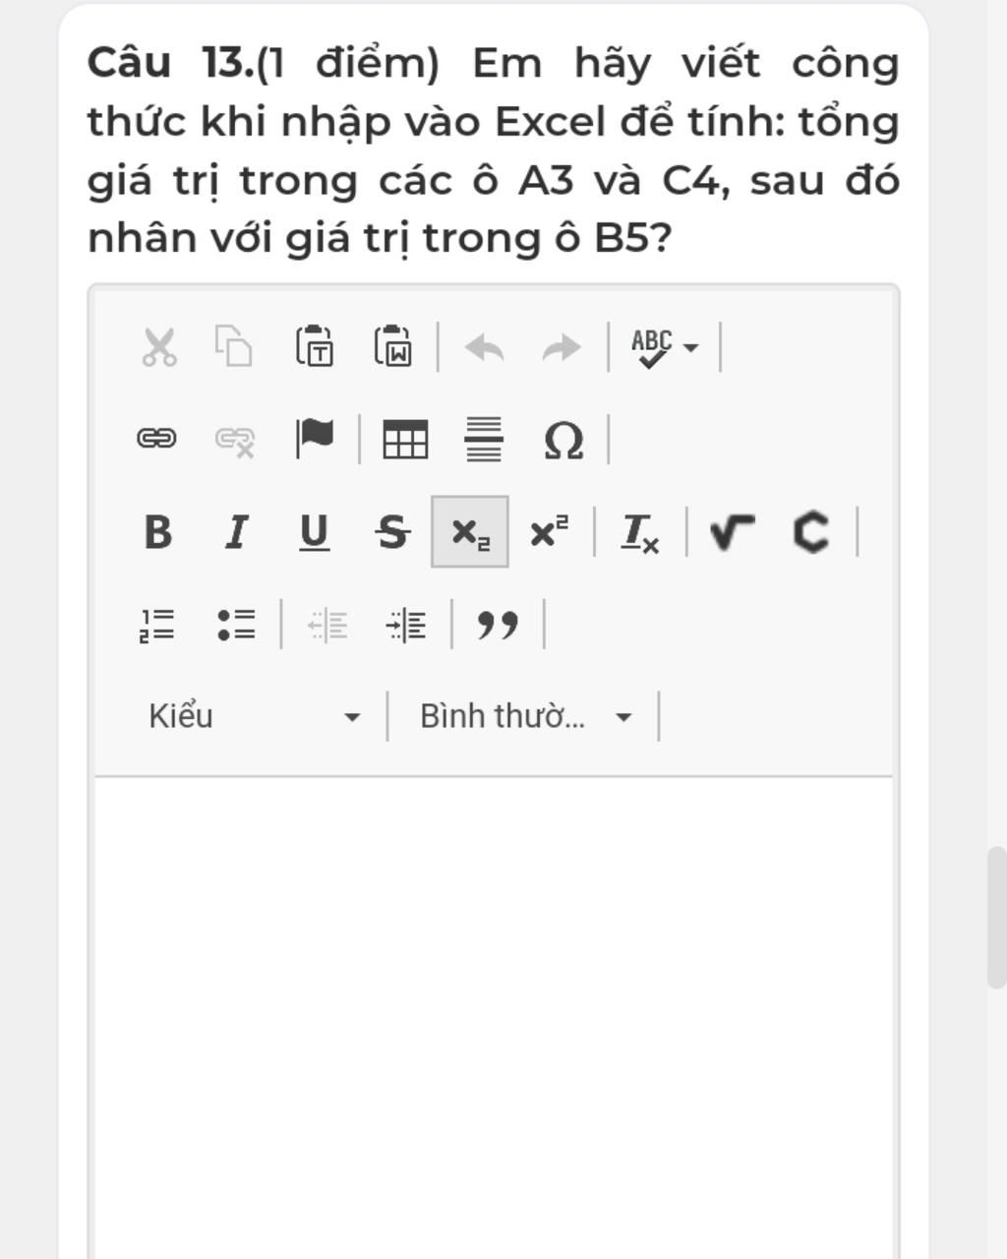Screen dimensions: 1007x1259
Task: Select Paste from Word icon
Action: [x=392, y=347]
